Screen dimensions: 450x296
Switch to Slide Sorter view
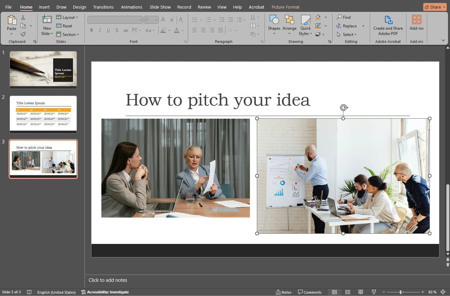tap(348, 292)
